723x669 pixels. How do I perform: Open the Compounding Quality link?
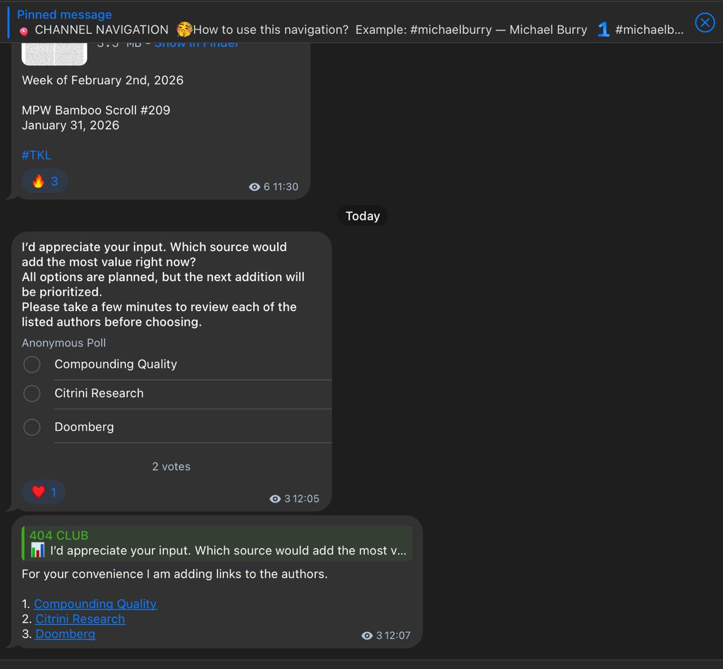95,604
